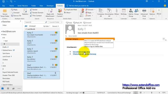Open the Birthday calendar tool
The width and height of the screenshot is (168, 94).
click(x=124, y=13)
